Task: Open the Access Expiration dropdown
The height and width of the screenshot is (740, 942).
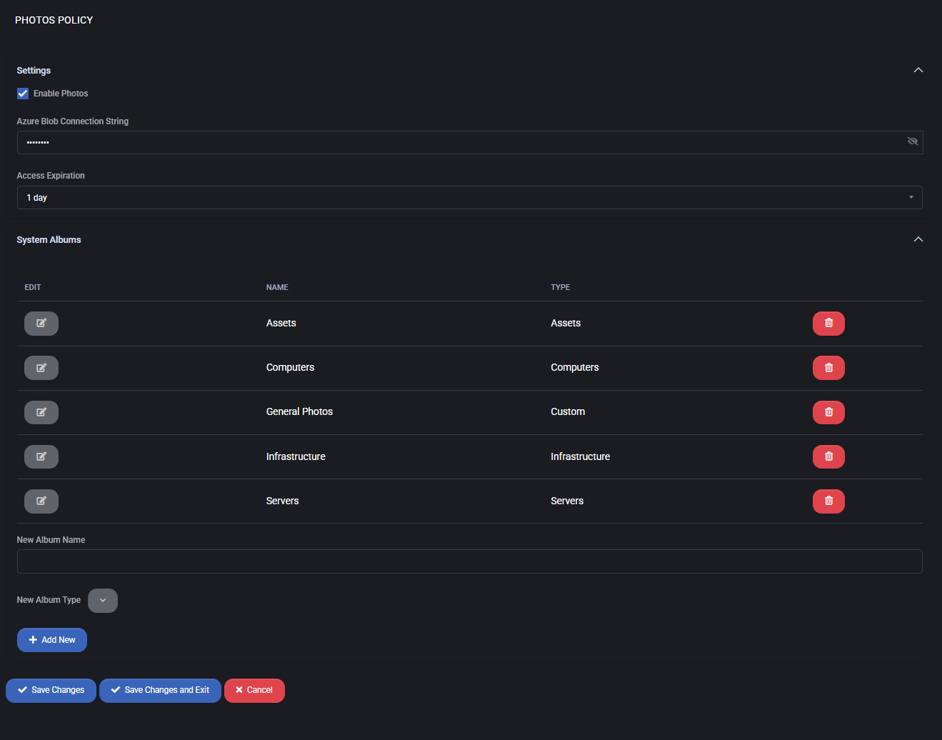Action: (469, 198)
